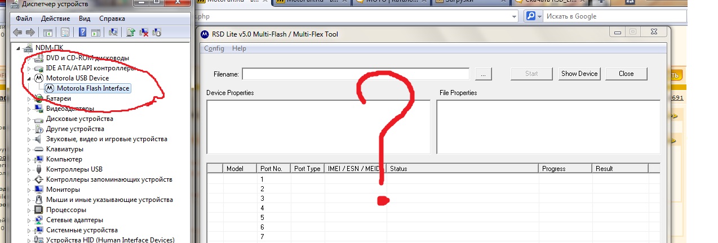Expand IDE ATA/ATAPI контроллеры node
The height and width of the screenshot is (243, 718).
30,68
